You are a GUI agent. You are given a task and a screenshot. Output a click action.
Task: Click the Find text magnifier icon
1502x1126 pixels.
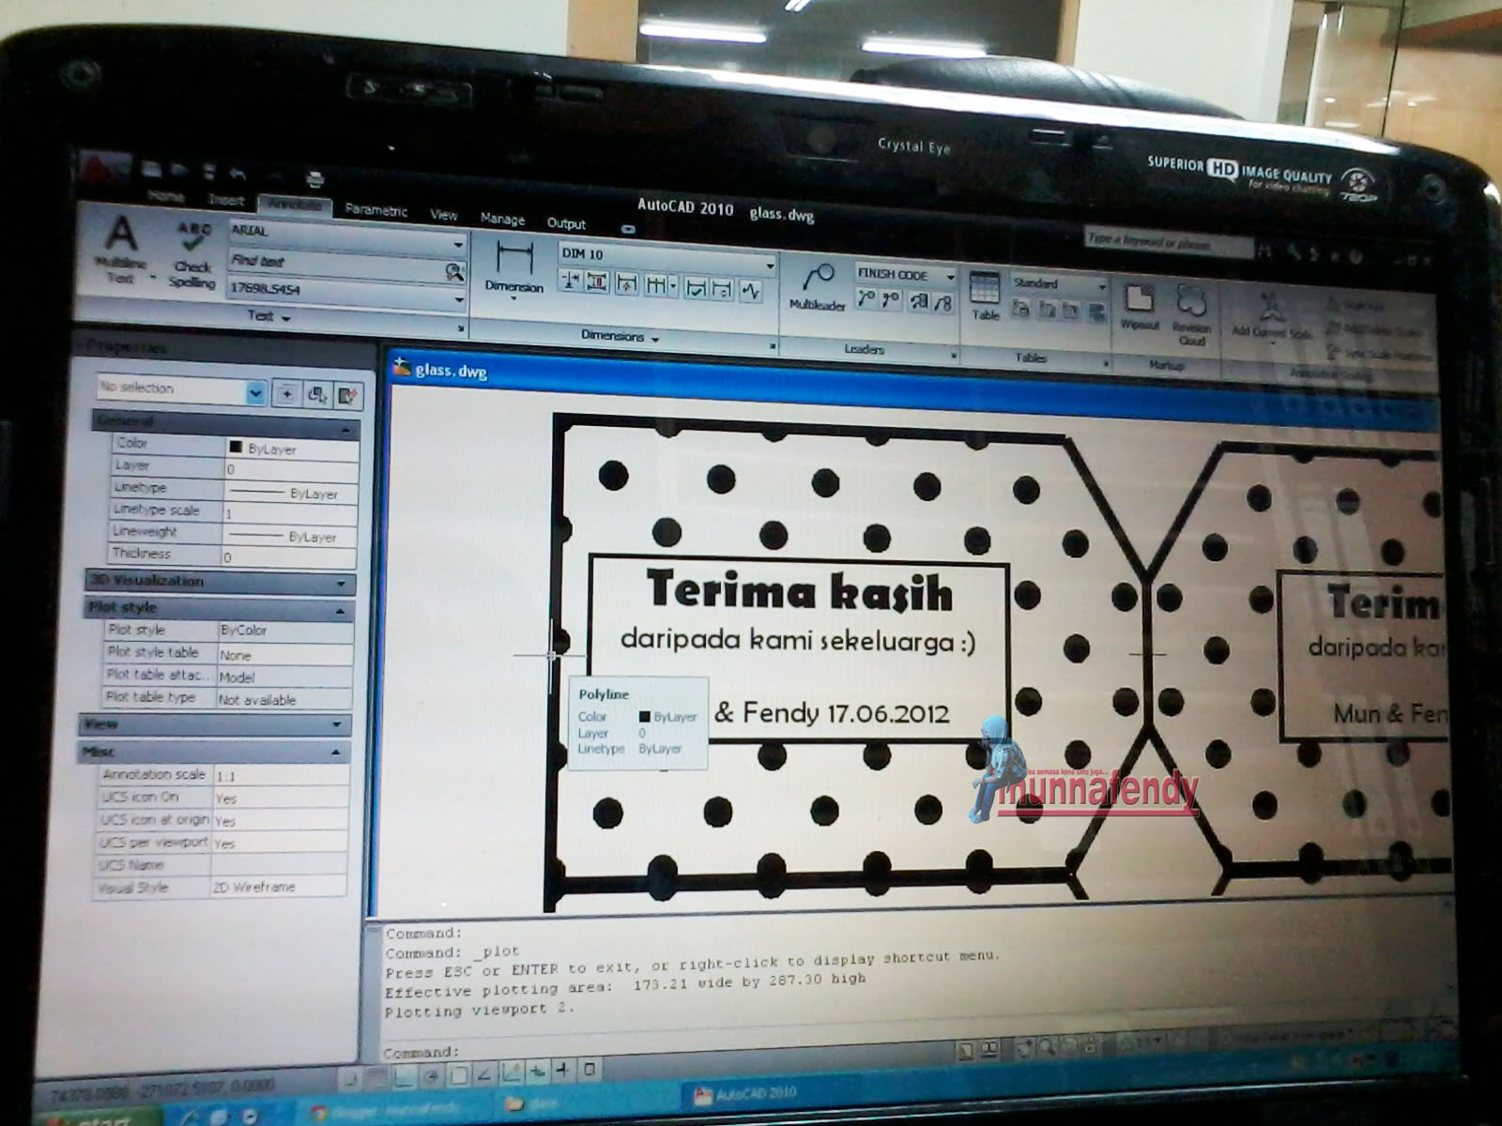[x=454, y=272]
